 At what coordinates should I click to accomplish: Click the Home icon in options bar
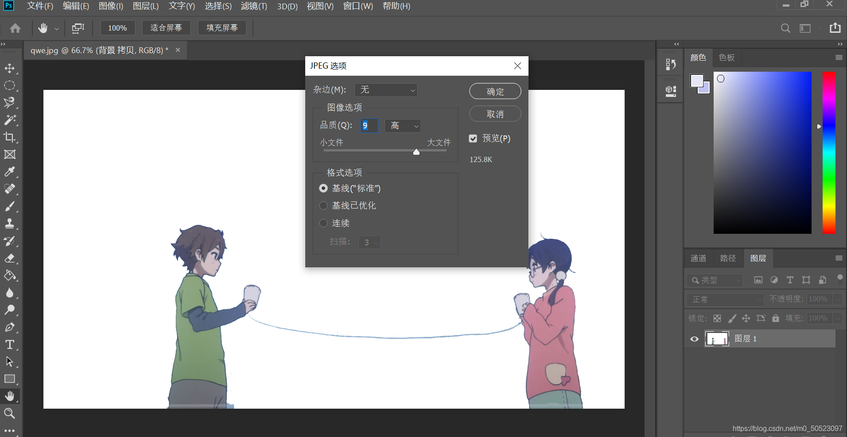pyautogui.click(x=16, y=28)
